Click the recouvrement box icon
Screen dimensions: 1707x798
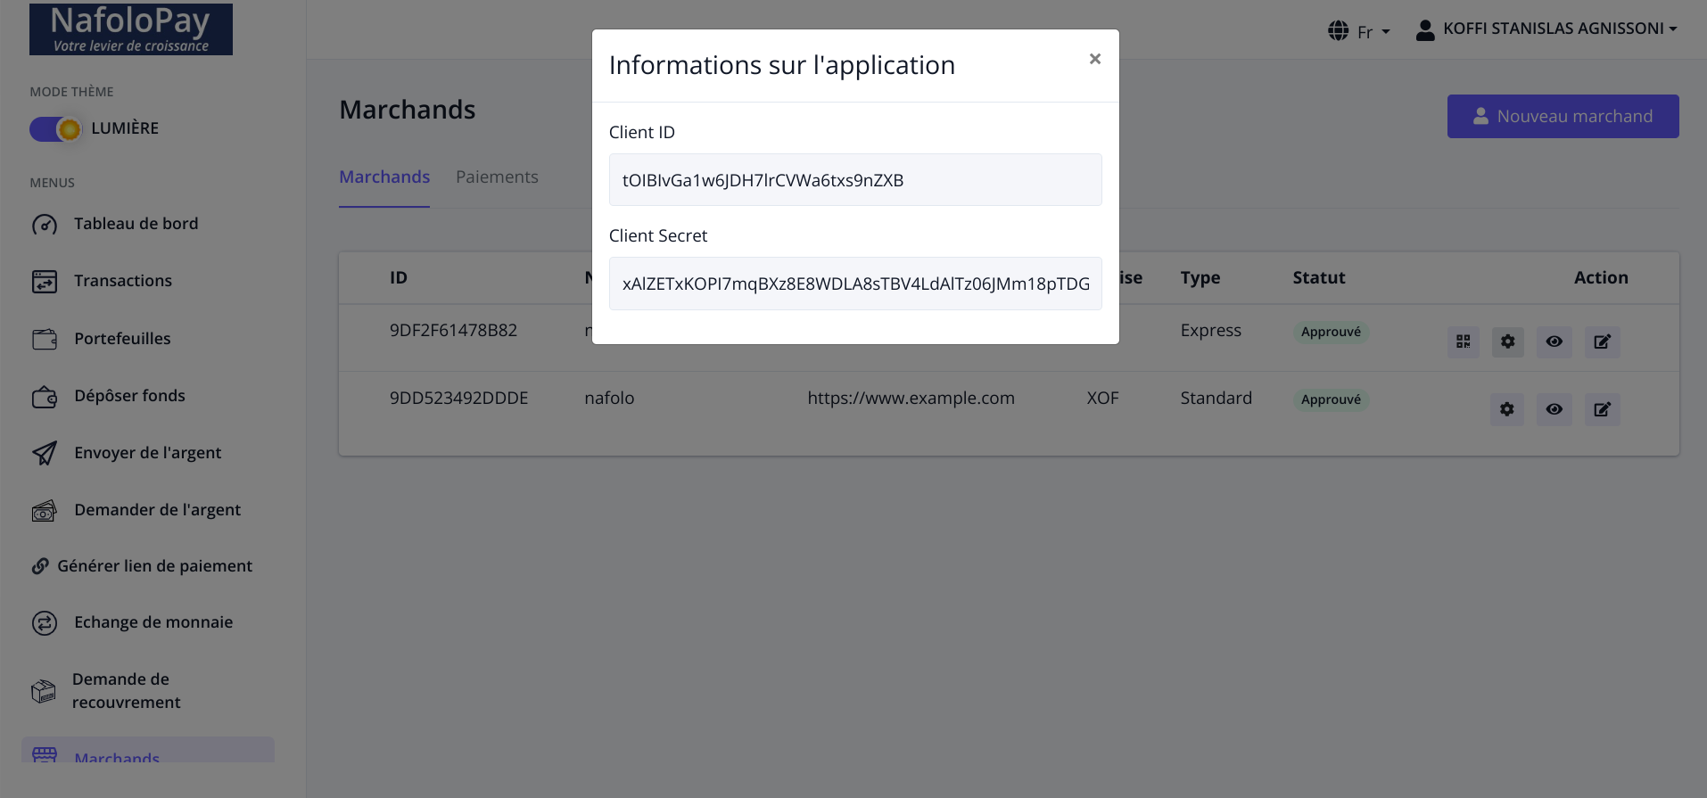point(43,691)
